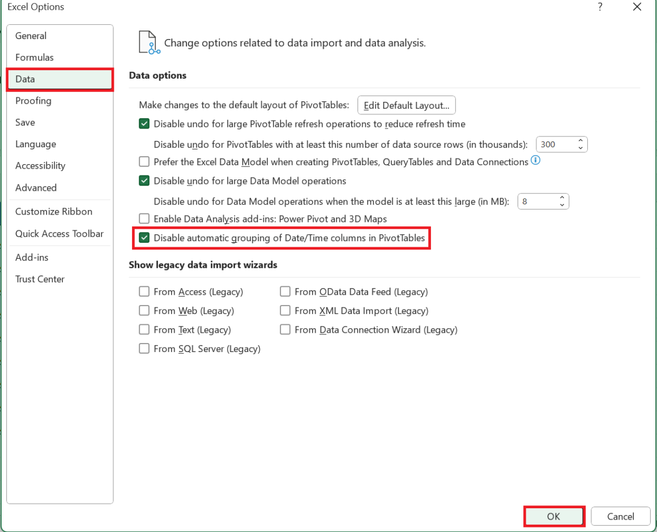
Task: Dismiss the dialog using Cancel
Action: click(620, 516)
